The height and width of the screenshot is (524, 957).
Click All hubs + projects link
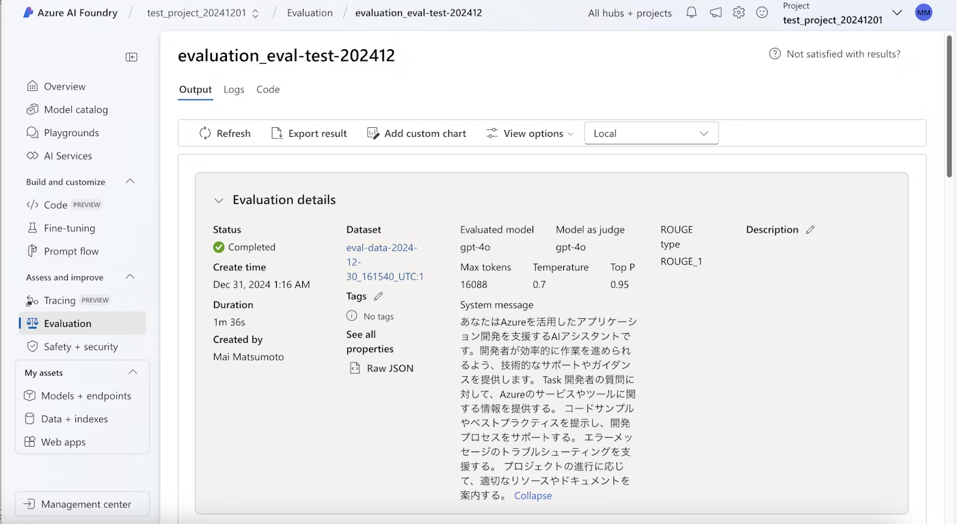(630, 13)
